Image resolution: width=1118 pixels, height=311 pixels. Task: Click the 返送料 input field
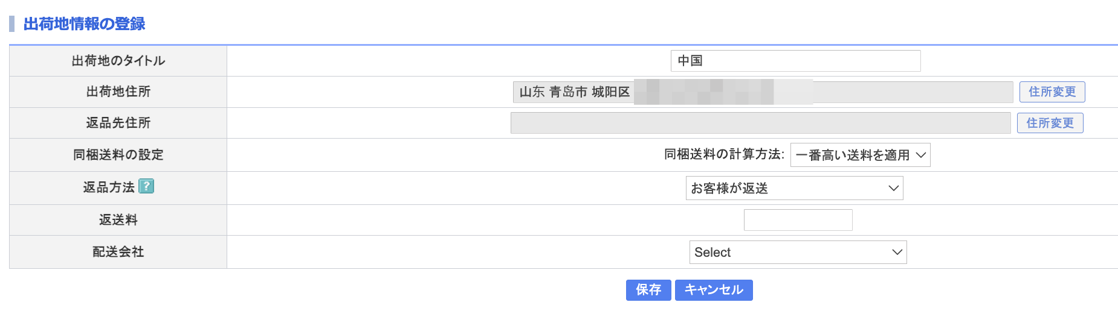coord(798,220)
